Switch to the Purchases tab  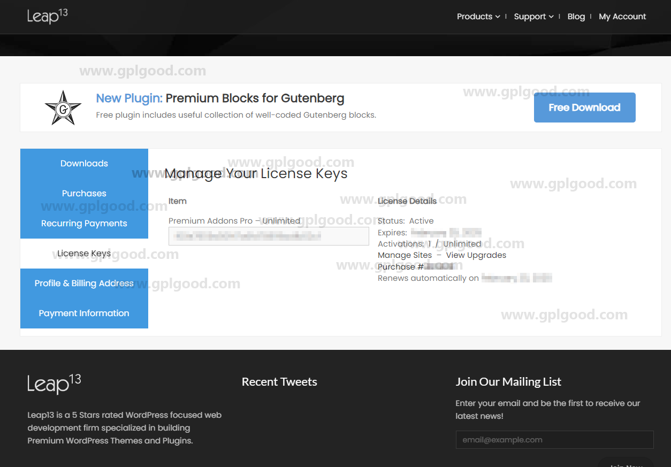84,194
